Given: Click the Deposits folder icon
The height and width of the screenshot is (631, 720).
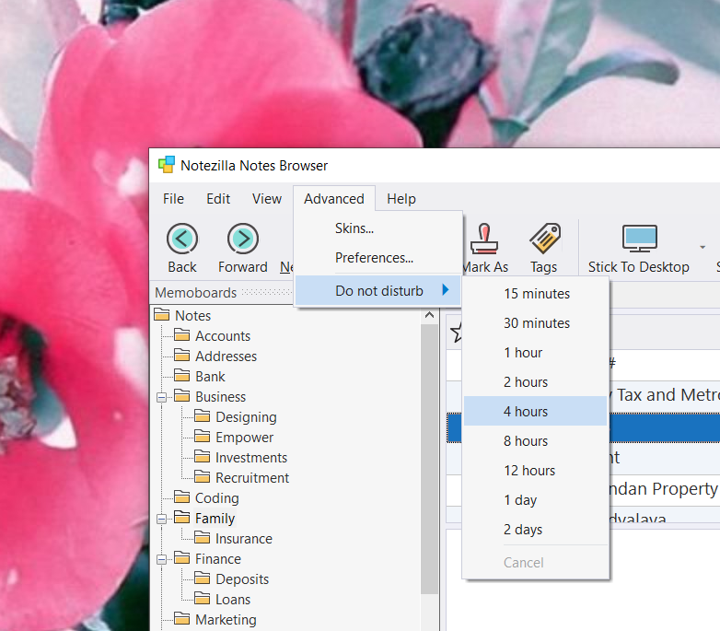Looking at the screenshot, I should tap(202, 578).
